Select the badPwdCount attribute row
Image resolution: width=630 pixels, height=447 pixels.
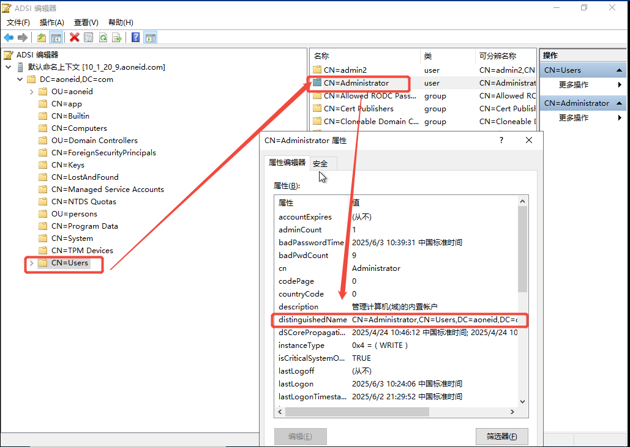point(396,255)
